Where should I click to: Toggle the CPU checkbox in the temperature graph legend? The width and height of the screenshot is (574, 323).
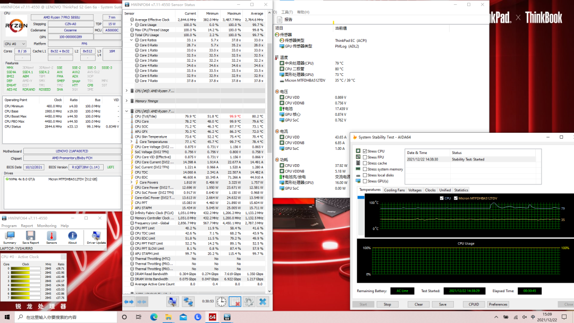[442, 198]
